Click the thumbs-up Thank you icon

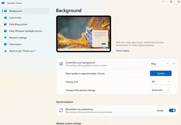5,51
